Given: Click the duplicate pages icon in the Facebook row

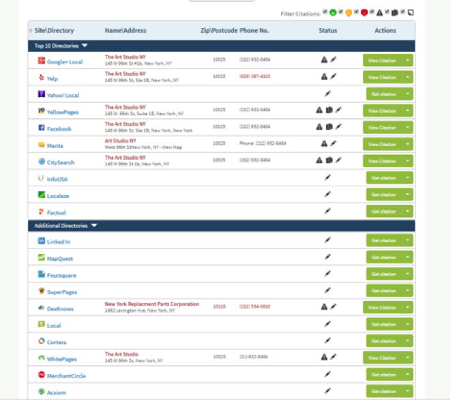Looking at the screenshot, I should 328,127.
